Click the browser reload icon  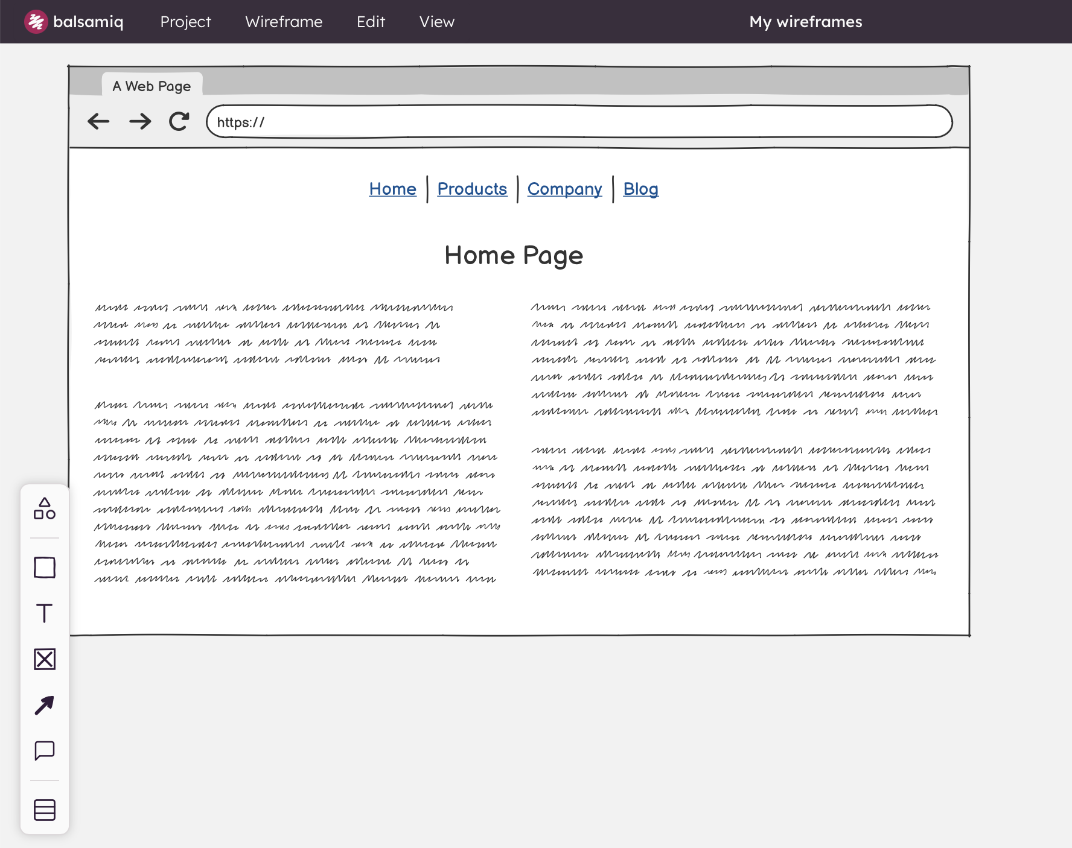(179, 122)
